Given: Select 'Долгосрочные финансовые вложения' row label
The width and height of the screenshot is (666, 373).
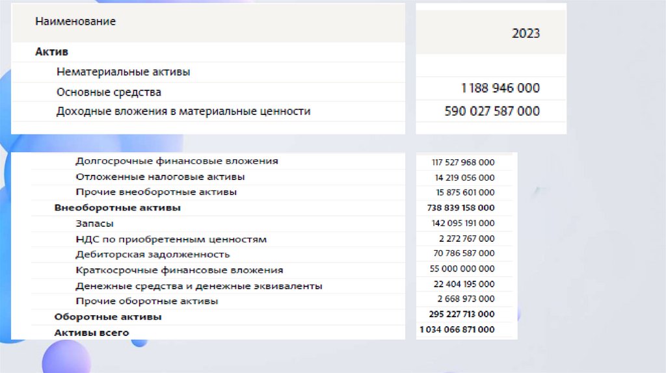Looking at the screenshot, I should pyautogui.click(x=177, y=161).
